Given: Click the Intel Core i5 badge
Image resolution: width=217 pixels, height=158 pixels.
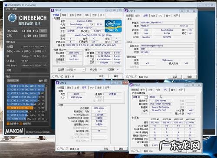Looking at the screenshot, I should (113, 26).
